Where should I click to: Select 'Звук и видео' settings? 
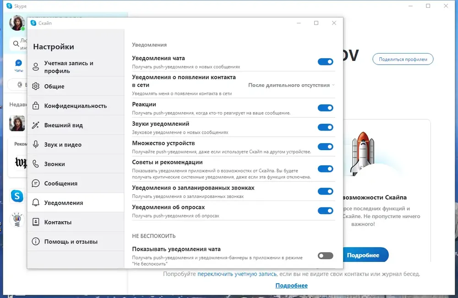pos(76,145)
